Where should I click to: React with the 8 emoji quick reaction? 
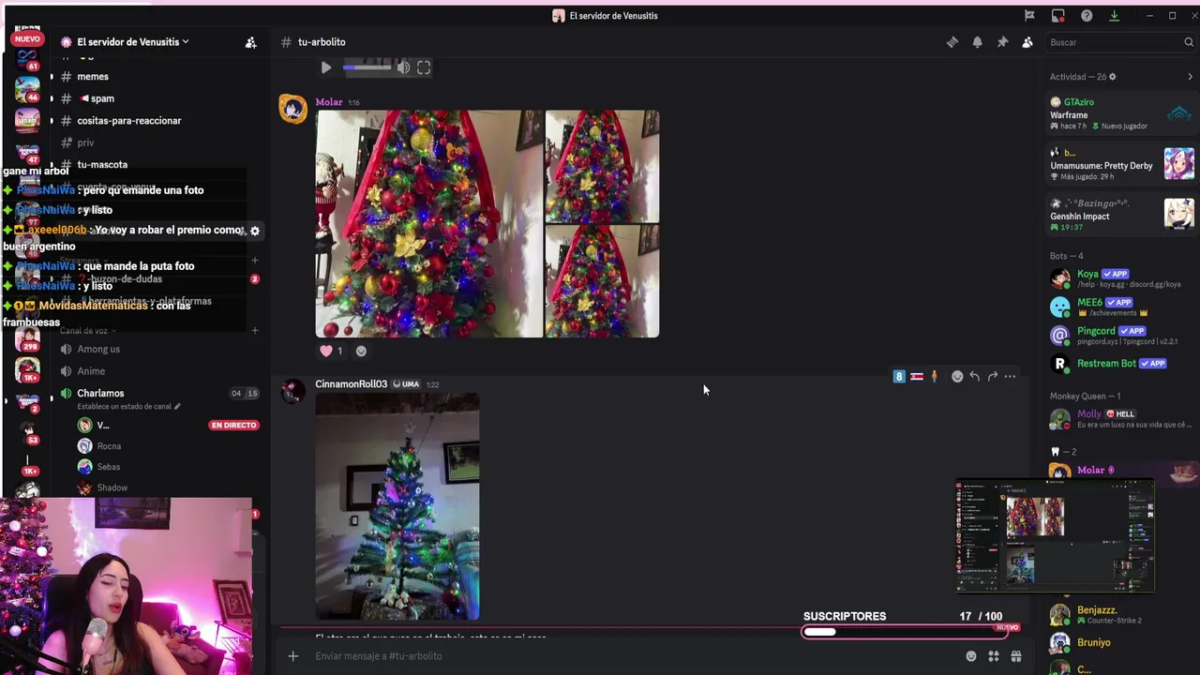point(899,376)
